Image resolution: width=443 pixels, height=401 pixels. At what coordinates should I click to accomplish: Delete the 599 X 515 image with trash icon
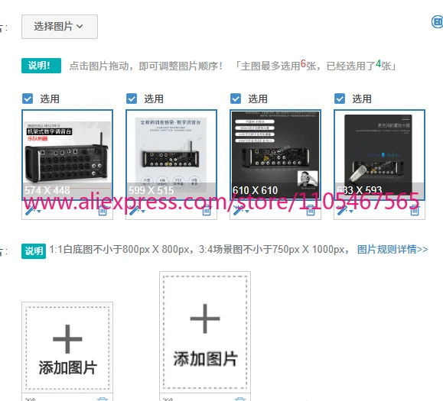tap(207, 211)
